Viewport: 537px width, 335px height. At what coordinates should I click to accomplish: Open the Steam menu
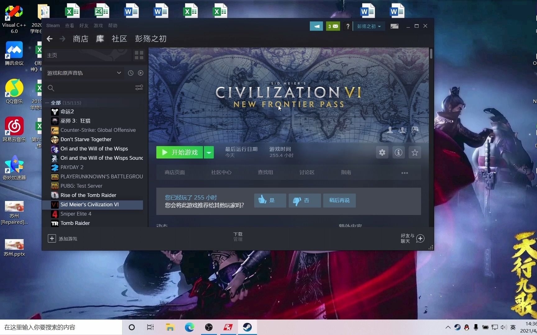(53, 25)
